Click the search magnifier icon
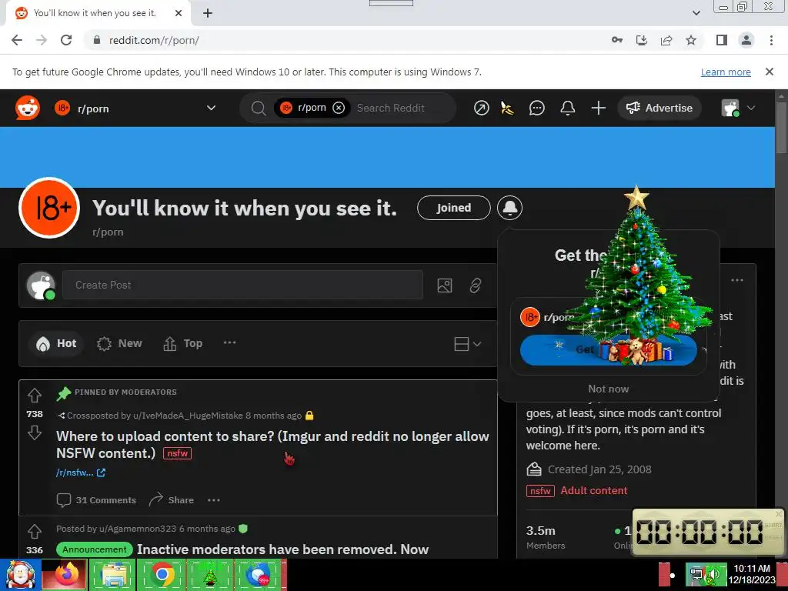Image resolution: width=788 pixels, height=591 pixels. coord(259,108)
